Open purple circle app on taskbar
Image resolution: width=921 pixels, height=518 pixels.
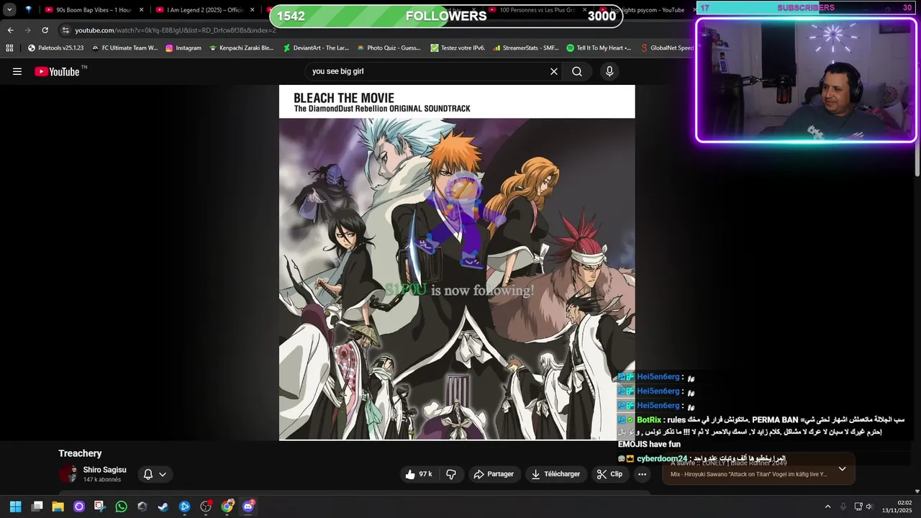tap(79, 506)
